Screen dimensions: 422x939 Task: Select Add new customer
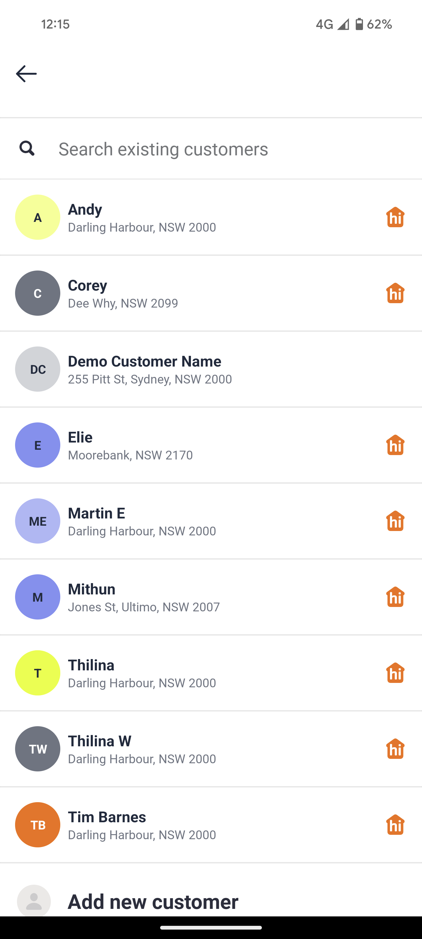pos(153,901)
